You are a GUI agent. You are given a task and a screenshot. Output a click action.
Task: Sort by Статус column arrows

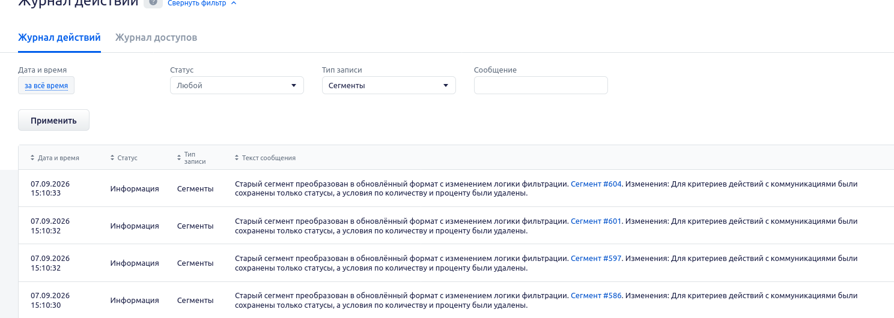tap(112, 158)
